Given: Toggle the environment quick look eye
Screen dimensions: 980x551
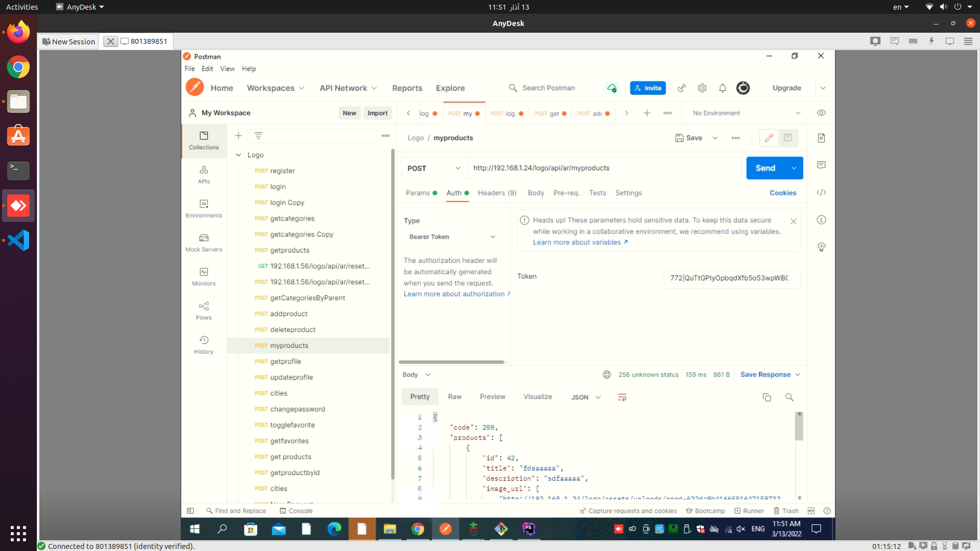Looking at the screenshot, I should (x=821, y=113).
